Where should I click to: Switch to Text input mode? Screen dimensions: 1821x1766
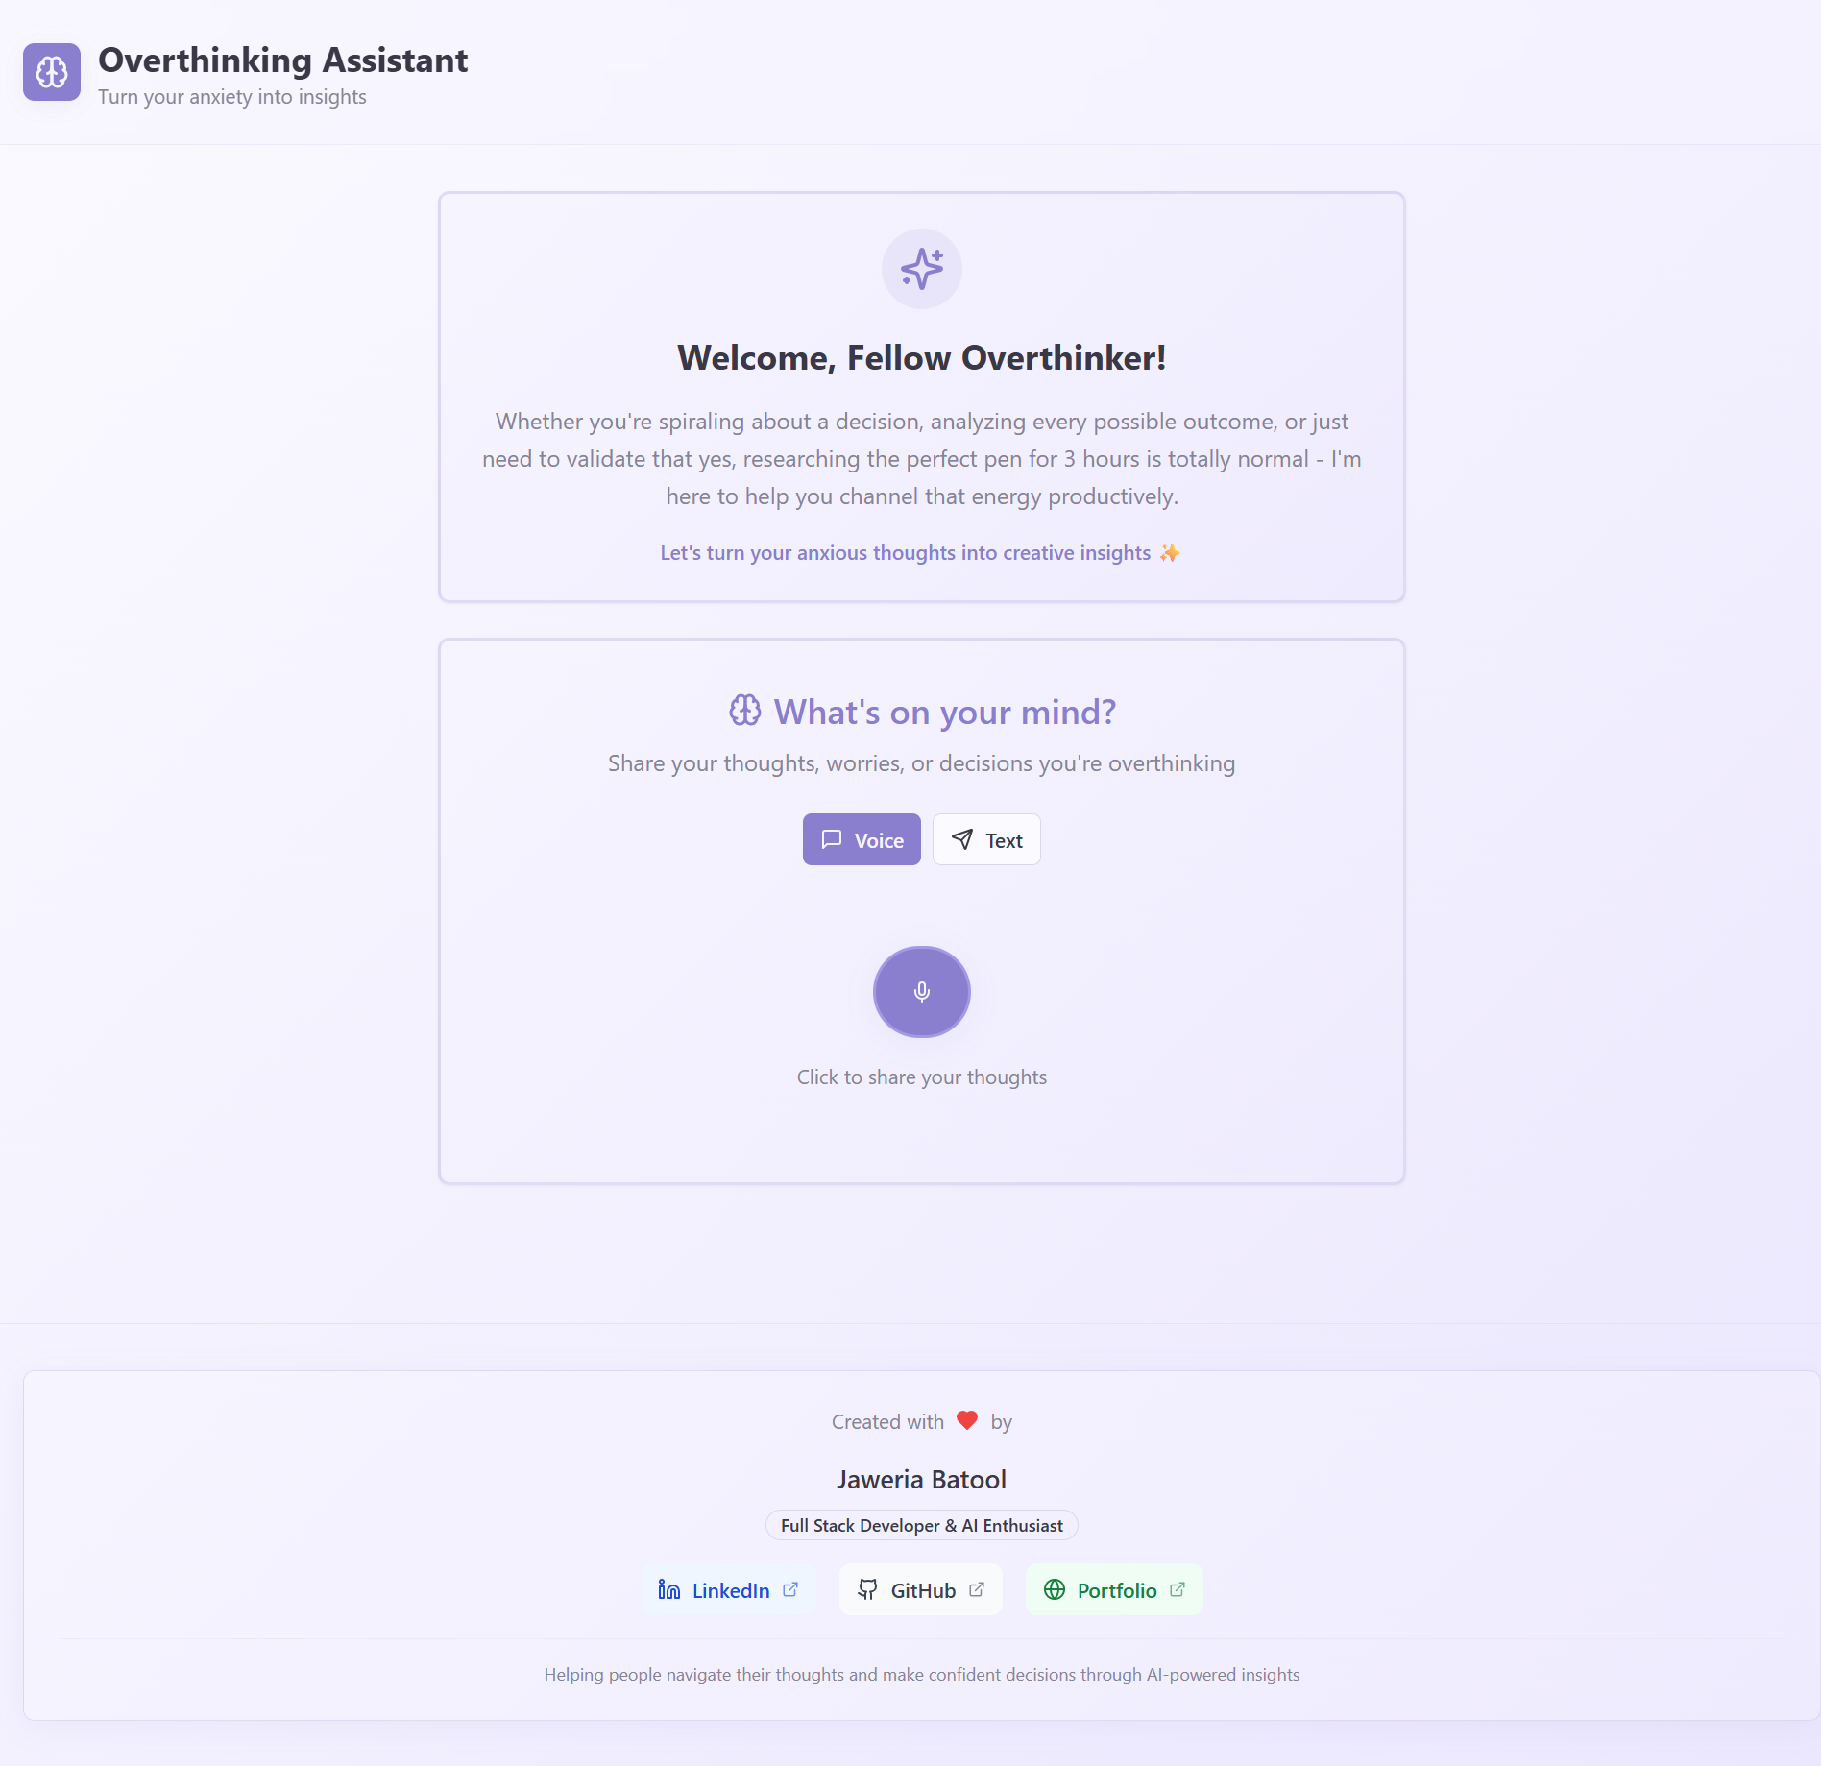coord(986,840)
